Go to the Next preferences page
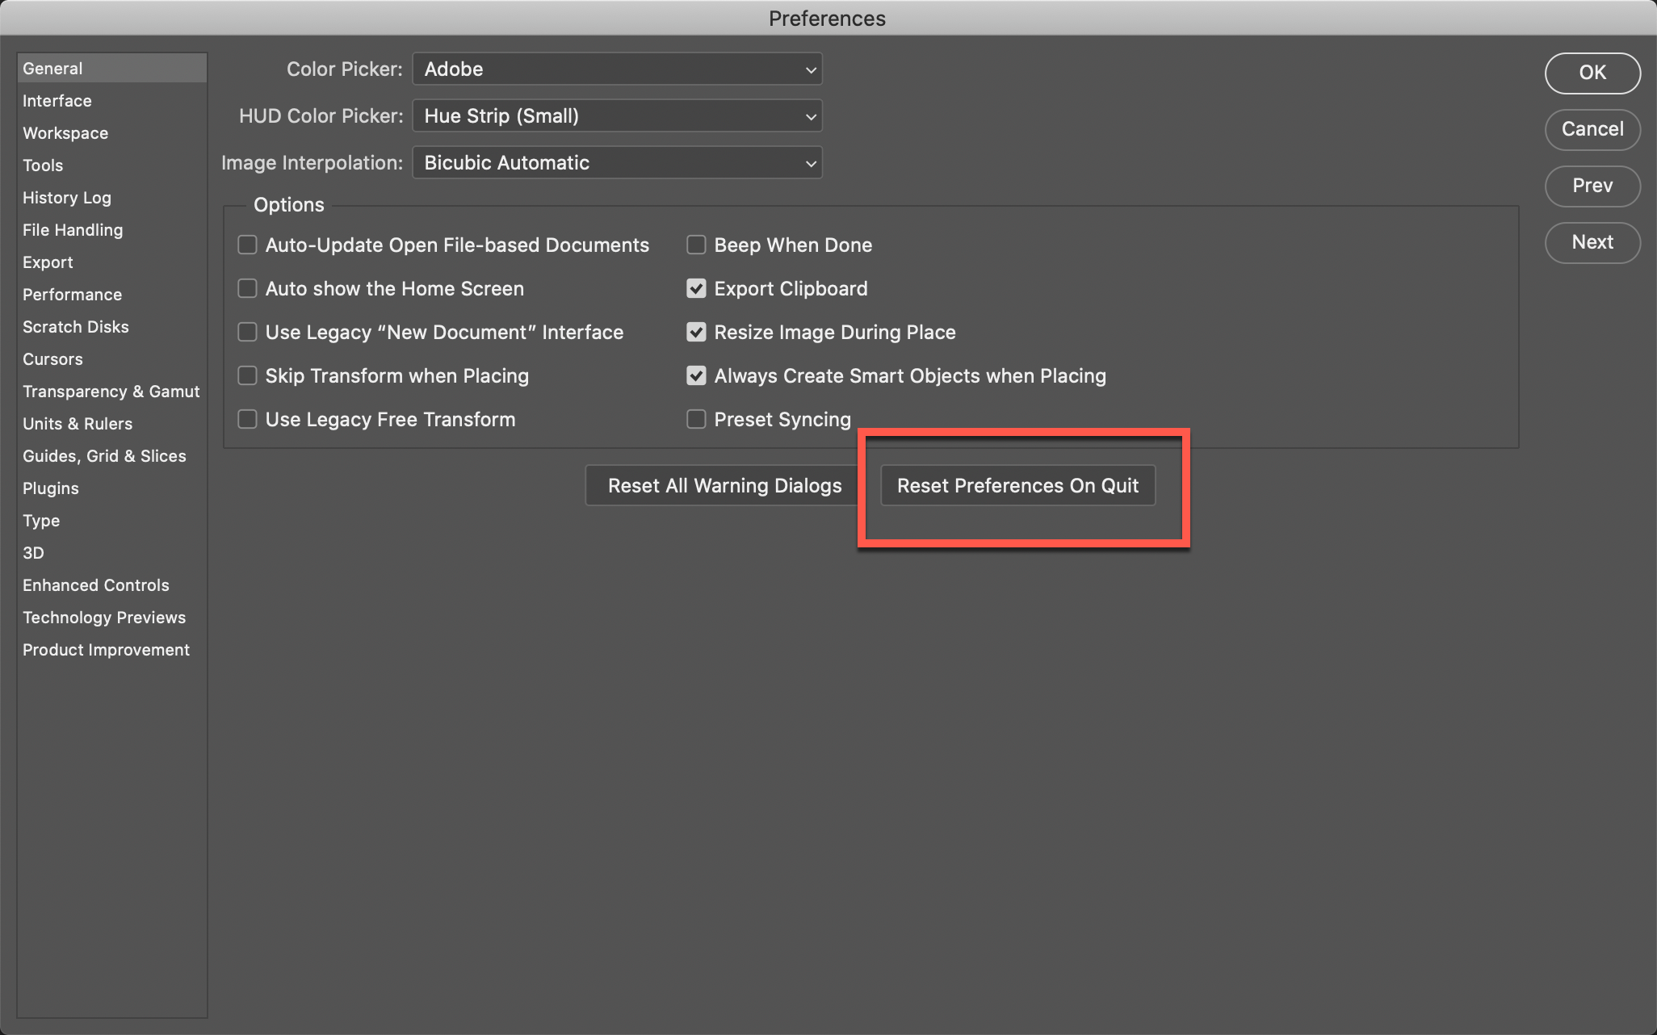 coord(1592,242)
